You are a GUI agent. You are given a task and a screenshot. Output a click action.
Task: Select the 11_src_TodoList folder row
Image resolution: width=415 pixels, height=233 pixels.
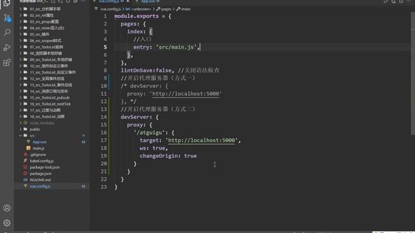(52, 72)
